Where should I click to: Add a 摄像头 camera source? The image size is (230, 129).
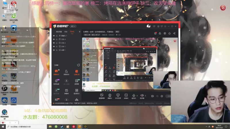[110, 96]
